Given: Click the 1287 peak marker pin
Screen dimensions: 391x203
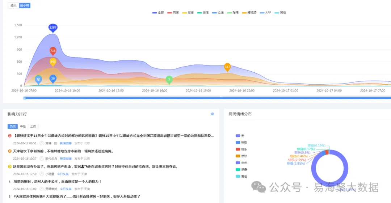Looking at the screenshot, I should (x=53, y=28).
